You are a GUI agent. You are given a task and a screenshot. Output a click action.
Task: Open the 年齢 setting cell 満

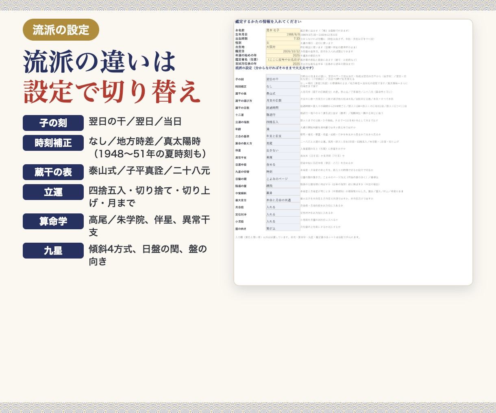point(283,128)
